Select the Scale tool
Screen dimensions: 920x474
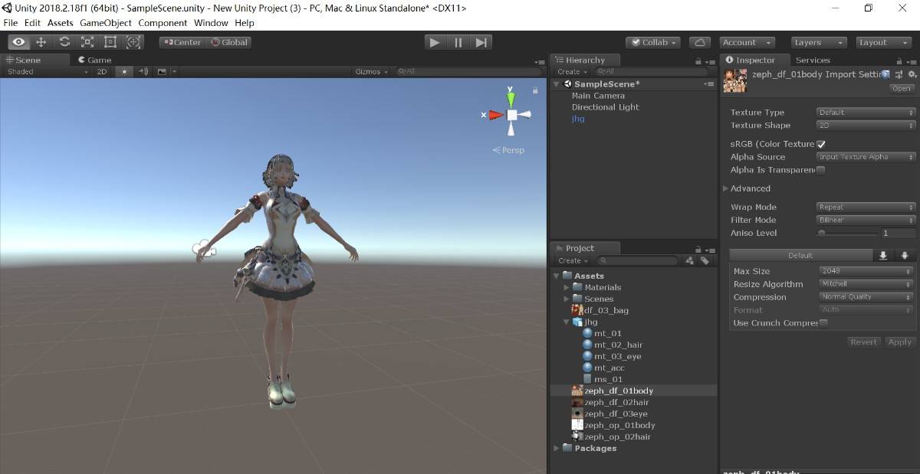tap(87, 42)
